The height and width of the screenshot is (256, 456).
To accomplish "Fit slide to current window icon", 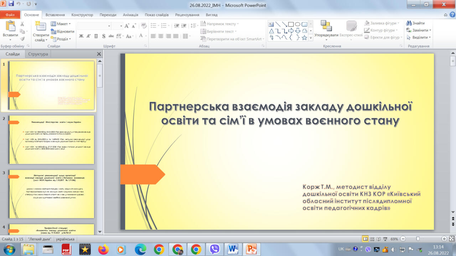I will click(452, 239).
